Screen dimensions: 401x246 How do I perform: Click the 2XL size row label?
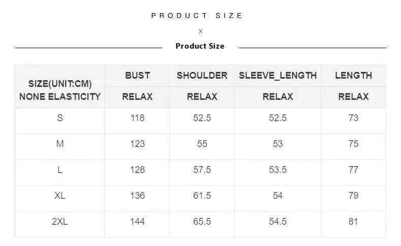(60, 222)
